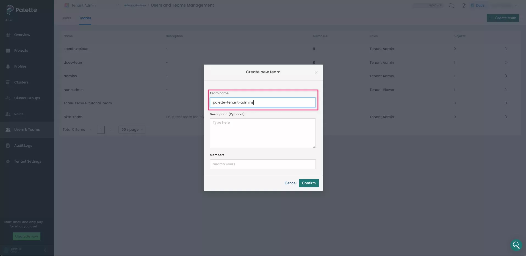Open Tenant Settings gear icon
The image size is (526, 256).
(8, 162)
